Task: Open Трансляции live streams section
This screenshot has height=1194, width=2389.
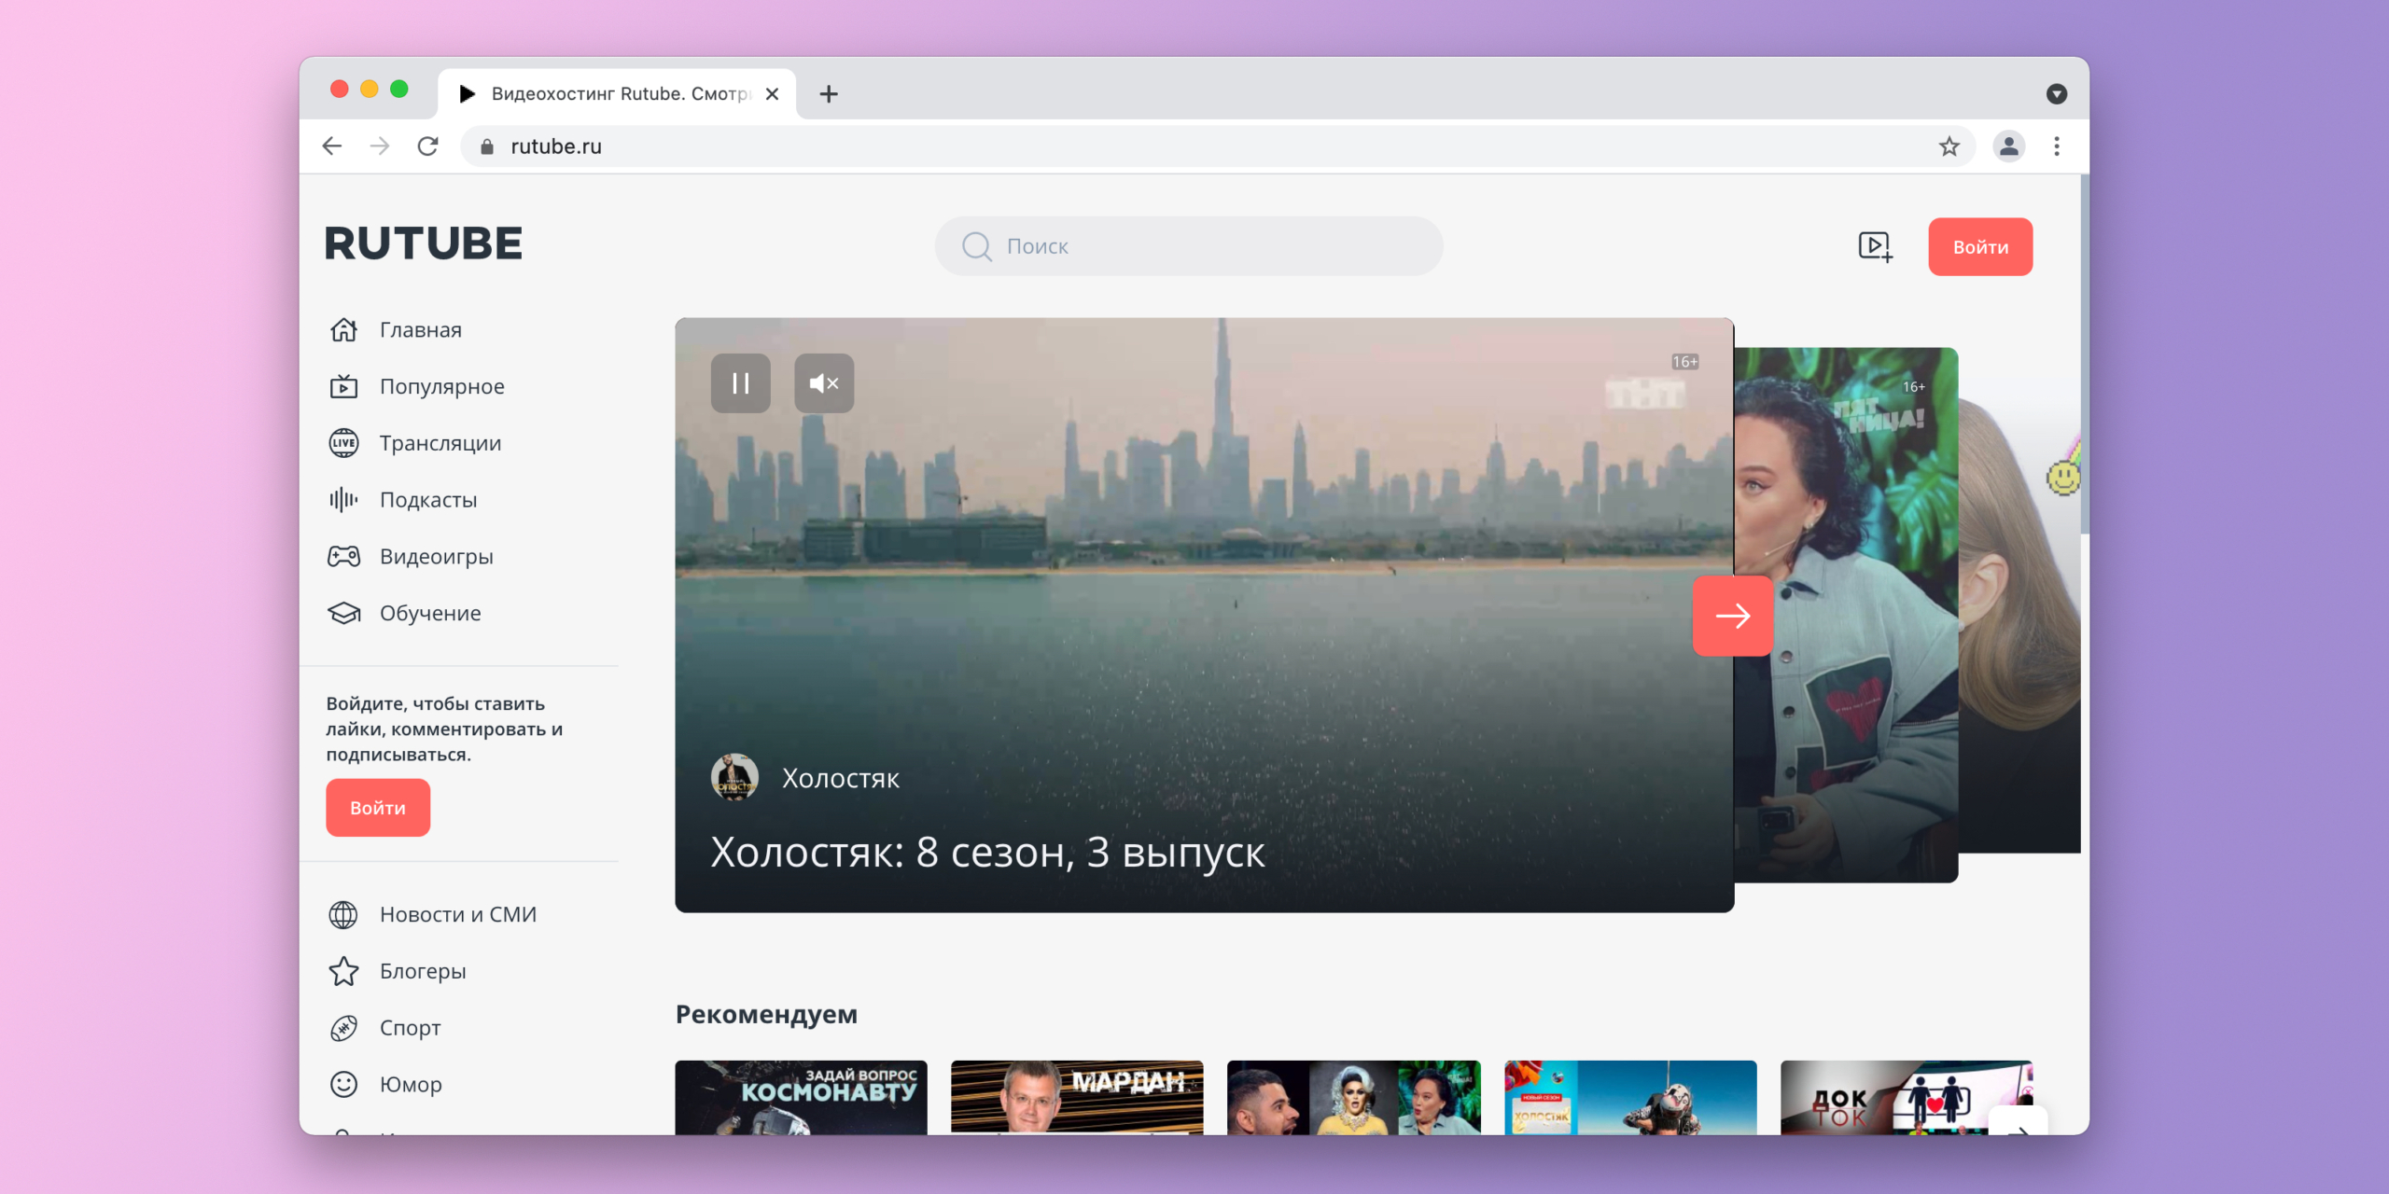Action: [440, 443]
